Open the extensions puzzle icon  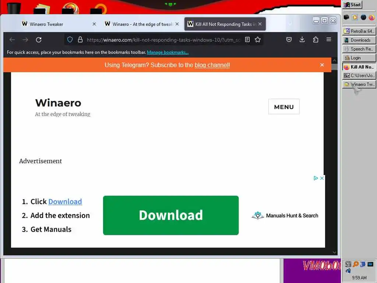(x=316, y=39)
